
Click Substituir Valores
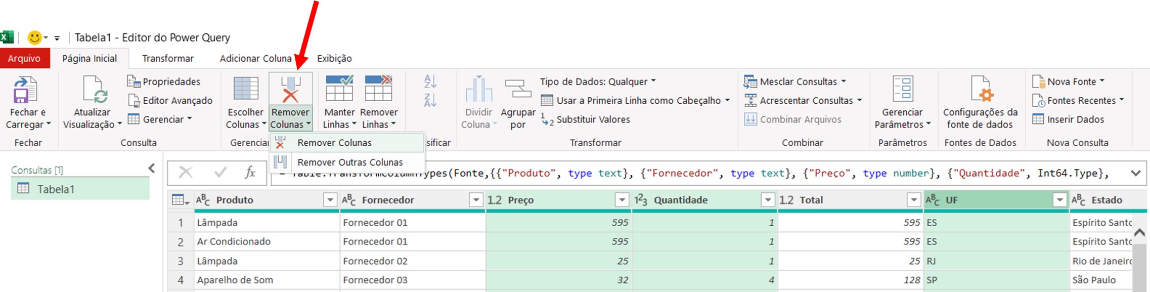(586, 119)
